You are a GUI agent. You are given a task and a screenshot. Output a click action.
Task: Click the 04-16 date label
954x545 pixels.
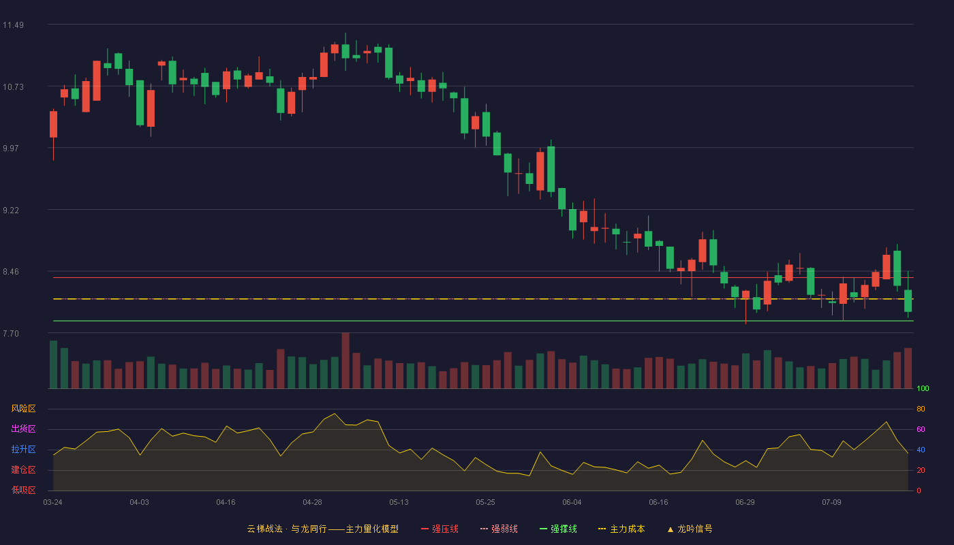[226, 502]
